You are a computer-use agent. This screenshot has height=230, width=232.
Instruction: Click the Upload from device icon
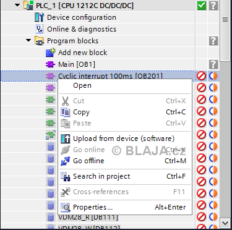(66, 138)
